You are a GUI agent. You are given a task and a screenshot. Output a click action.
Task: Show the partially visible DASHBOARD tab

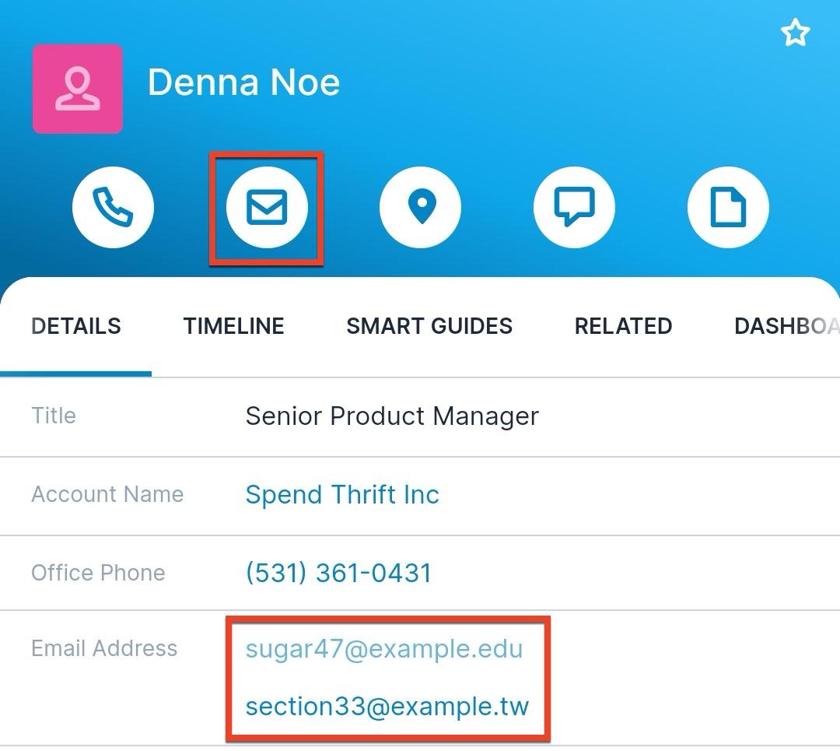786,326
